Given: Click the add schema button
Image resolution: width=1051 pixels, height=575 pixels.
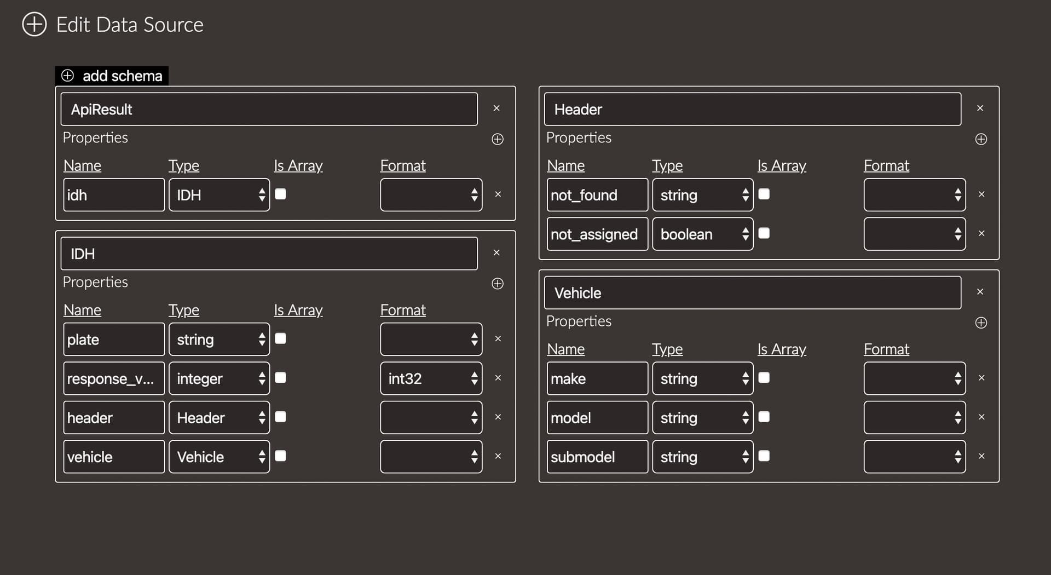Looking at the screenshot, I should point(112,76).
